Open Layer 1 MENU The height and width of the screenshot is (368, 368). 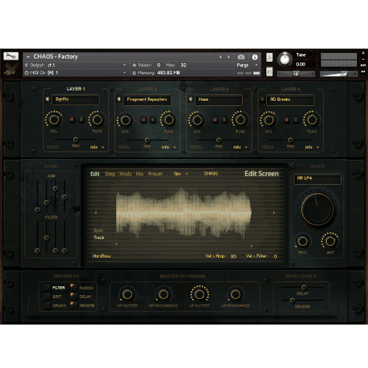click(52, 147)
